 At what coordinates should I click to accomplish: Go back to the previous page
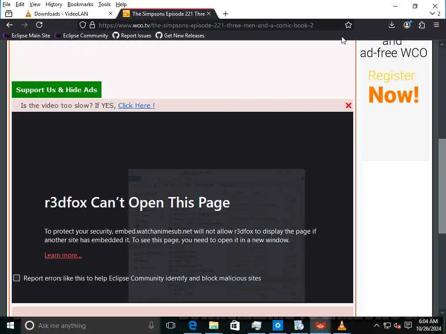click(x=10, y=25)
